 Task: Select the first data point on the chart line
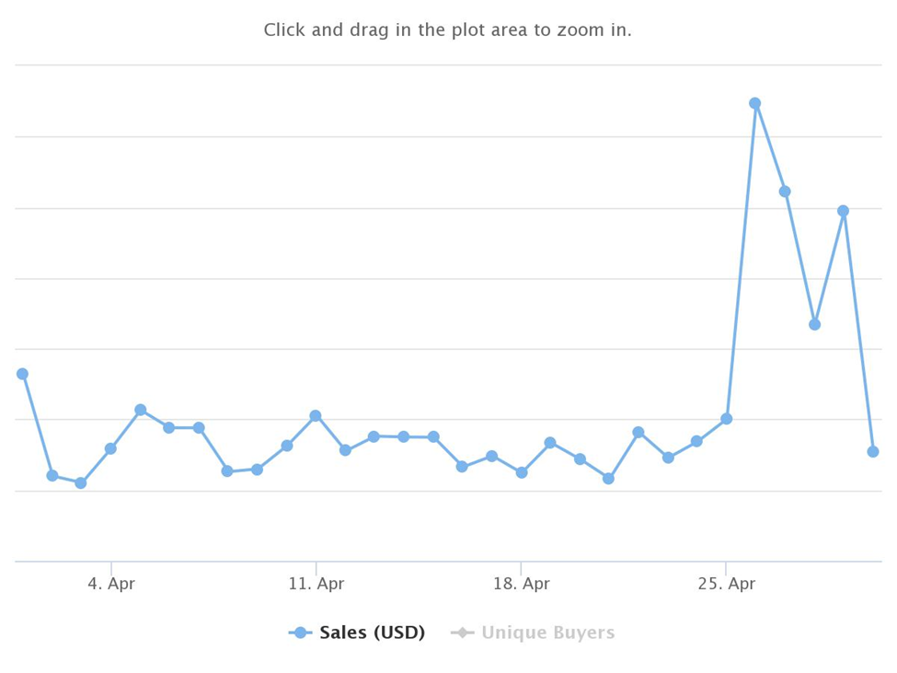pyautogui.click(x=22, y=375)
